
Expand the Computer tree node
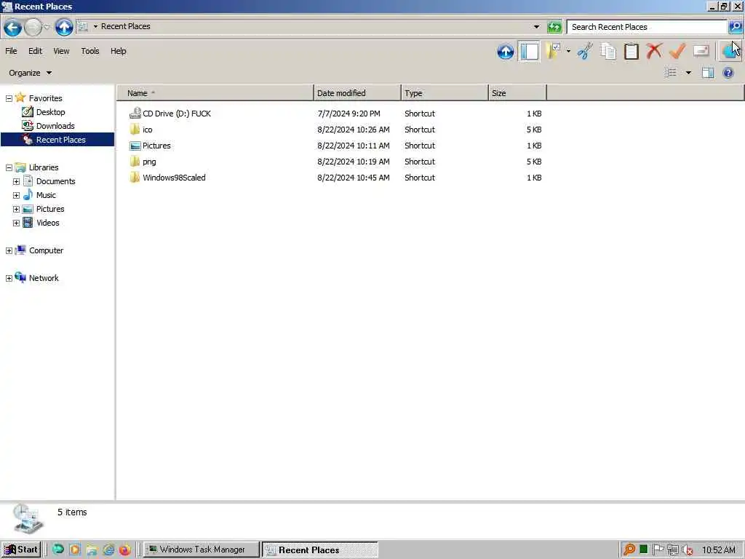point(9,250)
